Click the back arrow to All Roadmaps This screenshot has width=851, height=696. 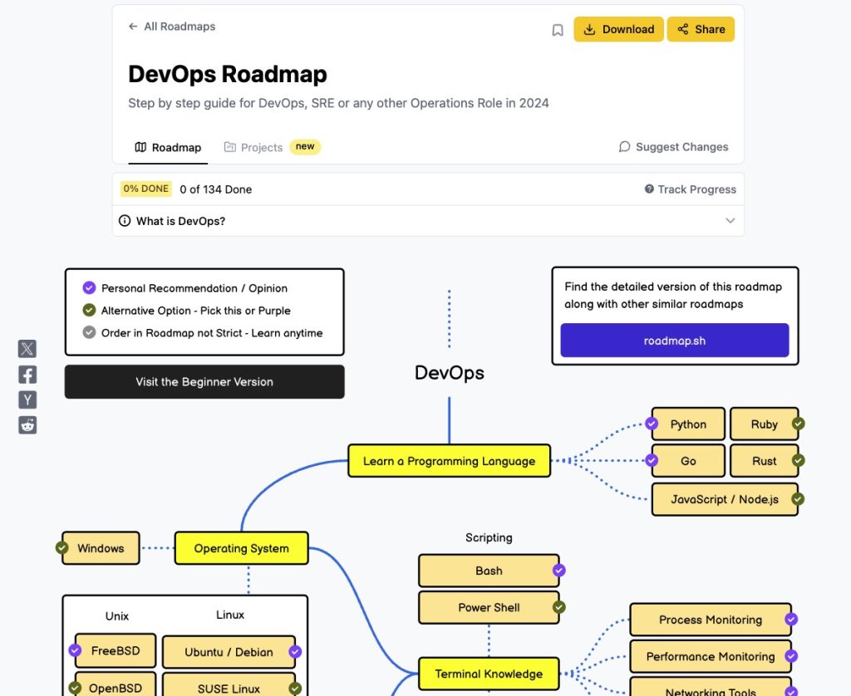[x=133, y=27]
